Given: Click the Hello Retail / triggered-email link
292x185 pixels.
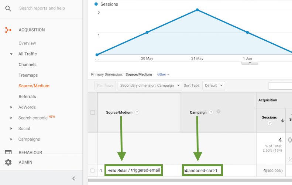Looking at the screenshot, I should click(x=134, y=171).
